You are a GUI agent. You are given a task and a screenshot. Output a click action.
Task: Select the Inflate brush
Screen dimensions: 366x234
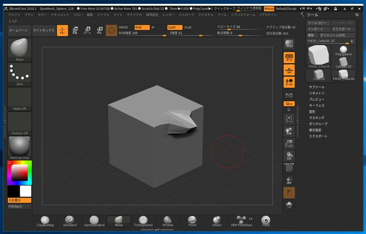[216, 221]
